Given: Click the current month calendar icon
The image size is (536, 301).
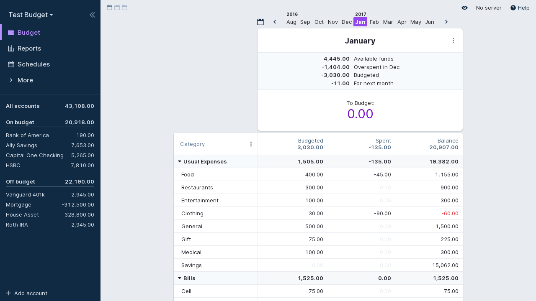Looking at the screenshot, I should pyautogui.click(x=260, y=22).
